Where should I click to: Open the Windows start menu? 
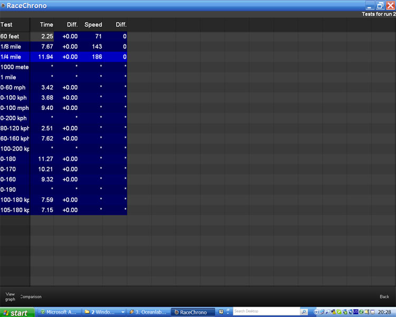pos(16,313)
